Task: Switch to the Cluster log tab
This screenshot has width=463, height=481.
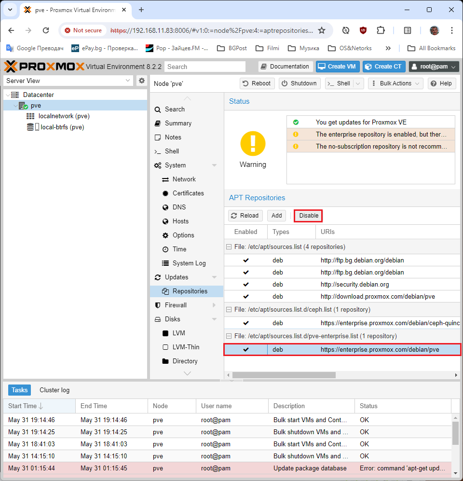Action: point(54,390)
